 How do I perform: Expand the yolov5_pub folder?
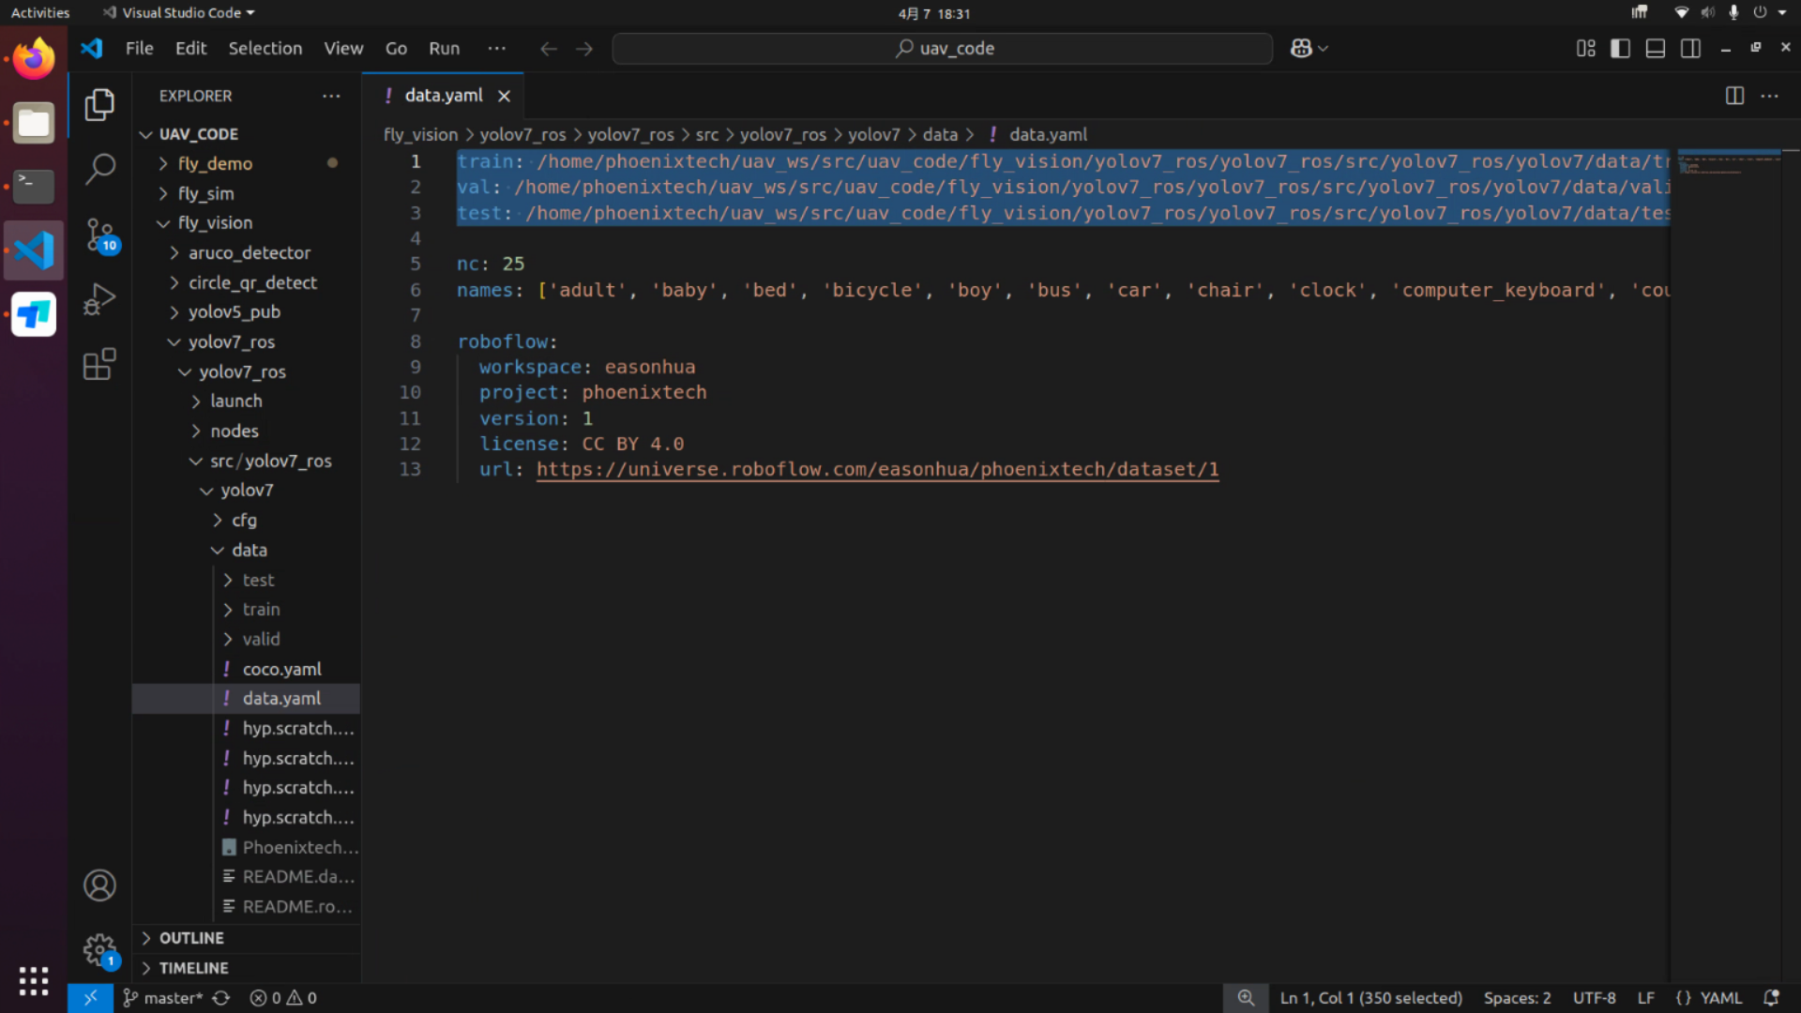(246, 312)
